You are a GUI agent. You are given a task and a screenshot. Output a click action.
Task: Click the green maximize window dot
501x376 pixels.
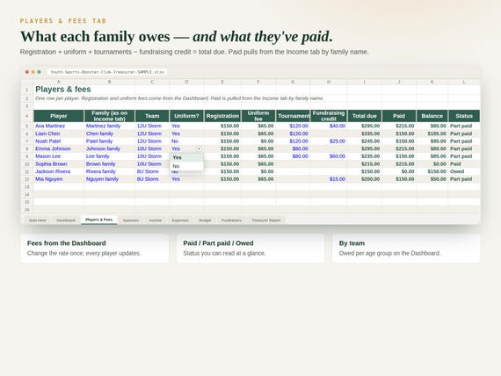[x=39, y=72]
